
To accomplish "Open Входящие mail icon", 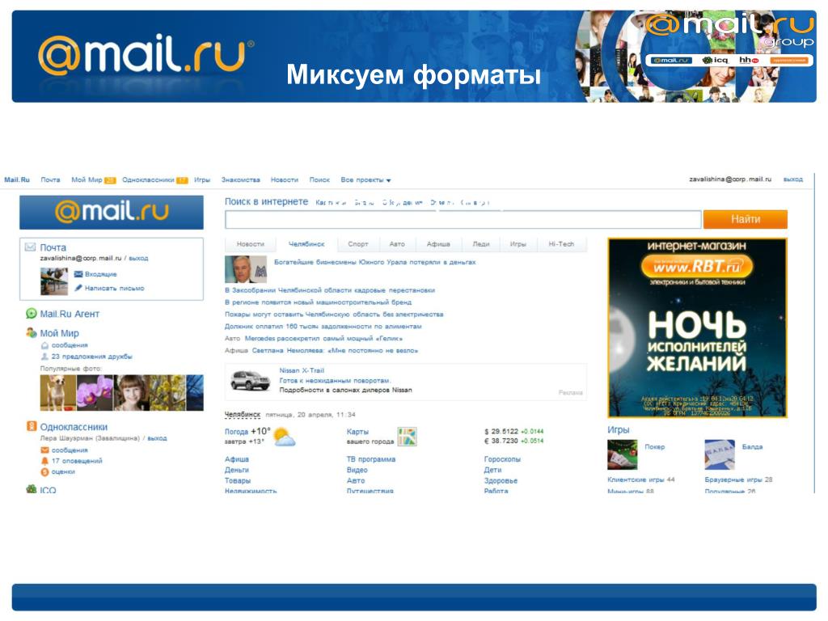I will 78,274.
